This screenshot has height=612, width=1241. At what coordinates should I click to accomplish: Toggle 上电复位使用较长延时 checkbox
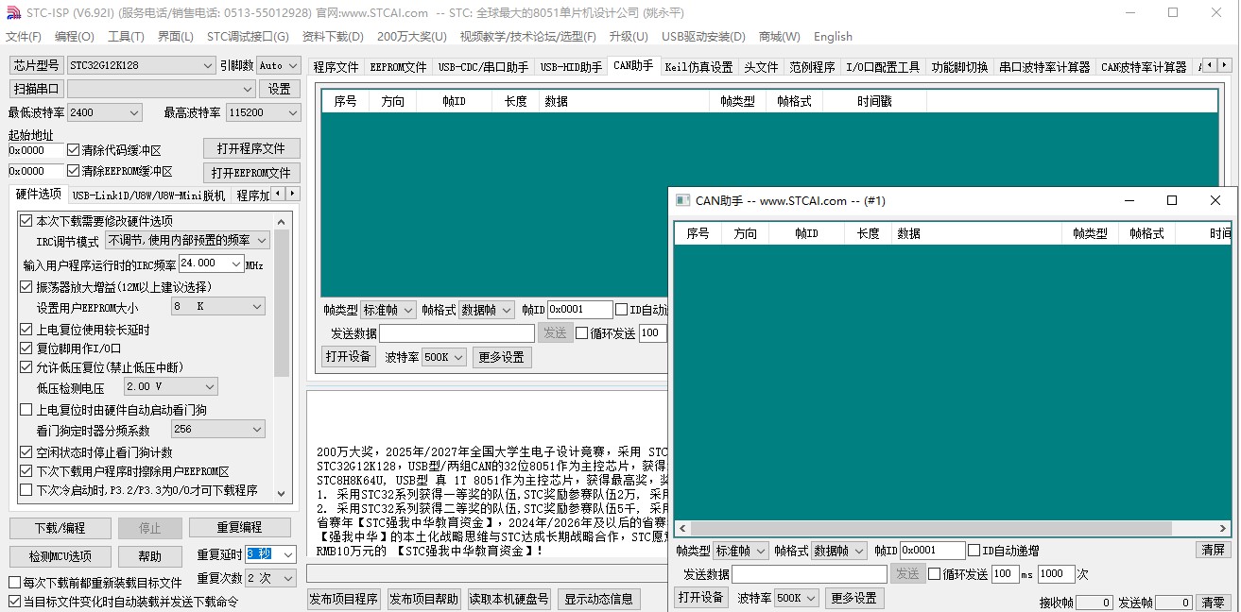26,330
